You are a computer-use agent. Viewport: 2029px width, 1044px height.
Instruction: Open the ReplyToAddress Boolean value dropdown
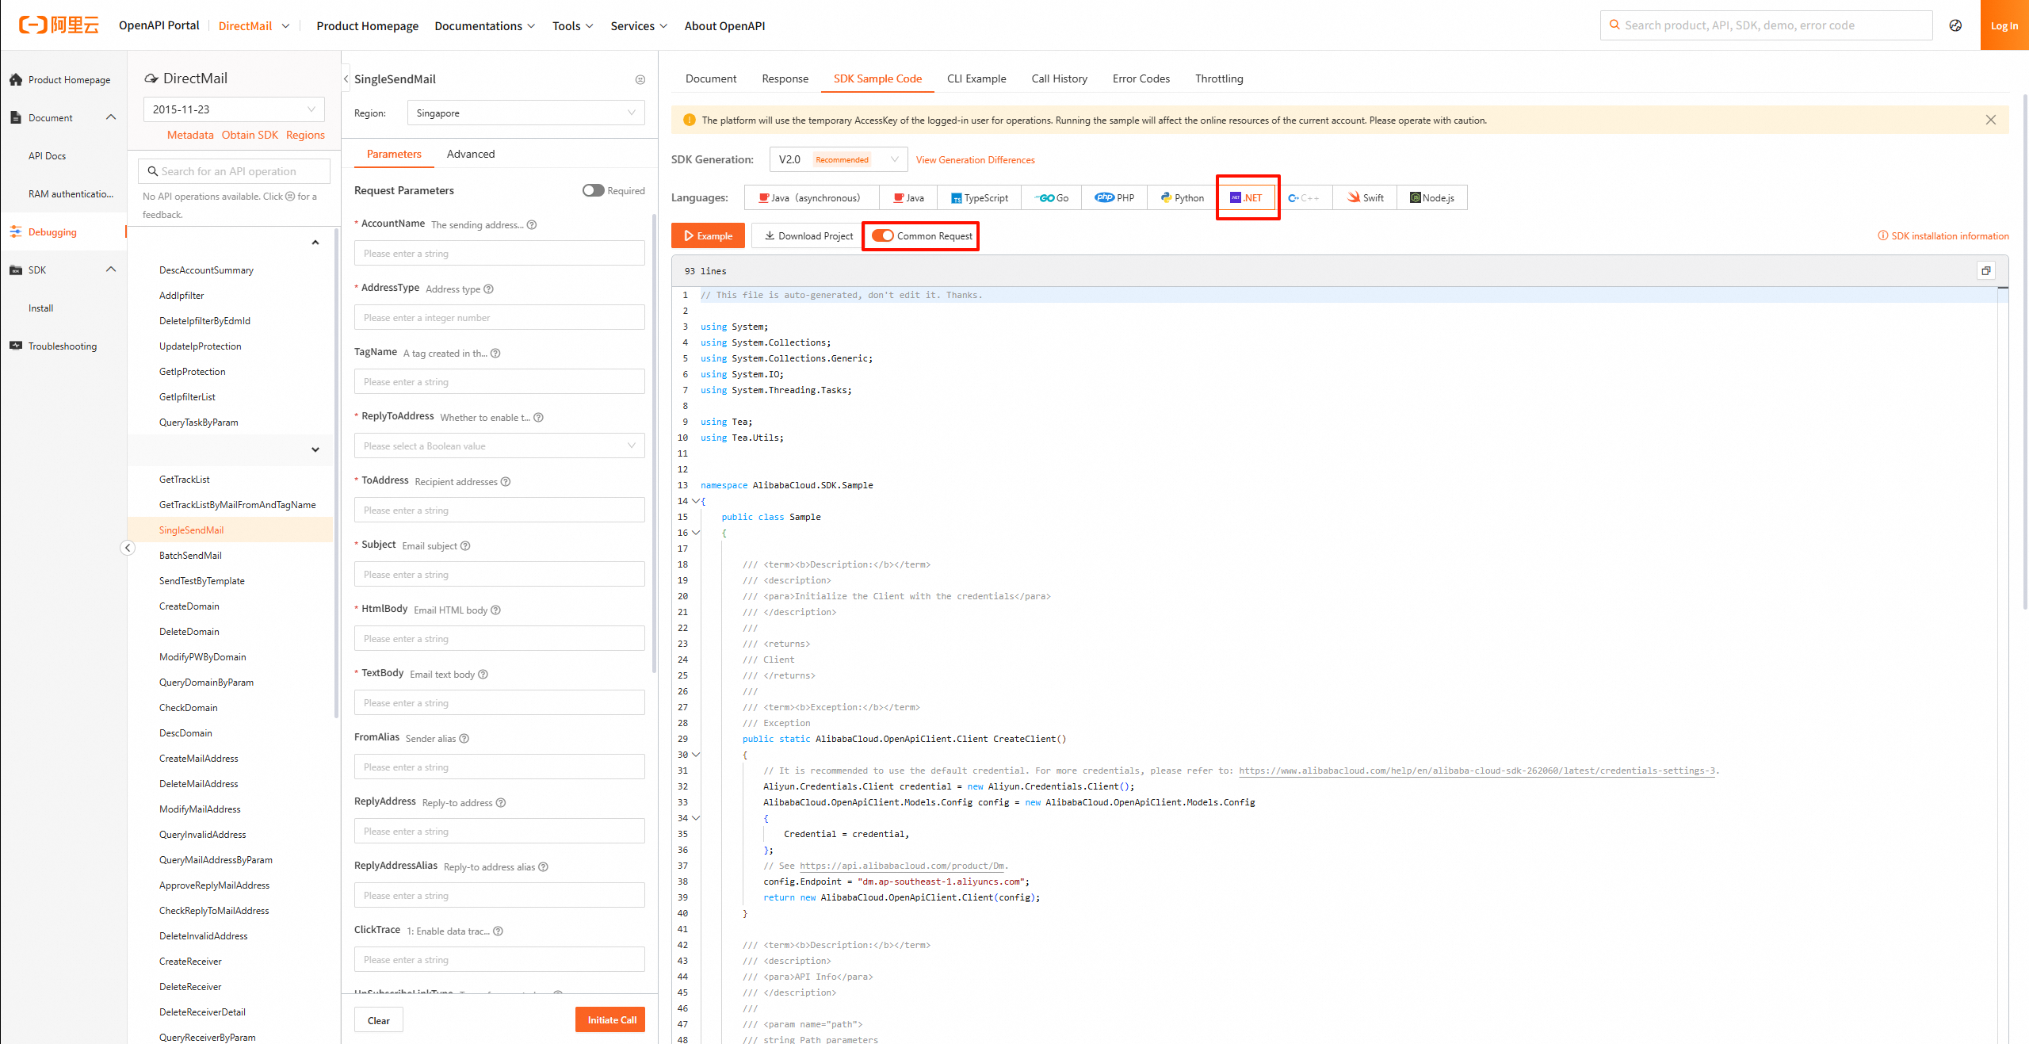click(x=499, y=446)
